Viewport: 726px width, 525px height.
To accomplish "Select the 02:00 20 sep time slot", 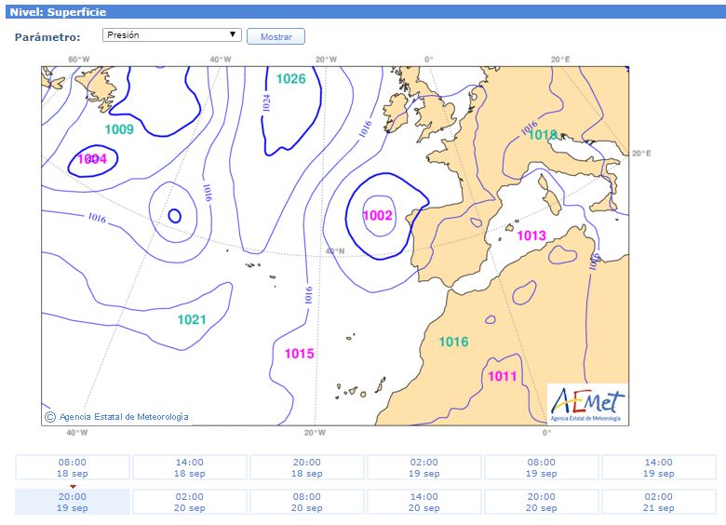I will pyautogui.click(x=189, y=502).
